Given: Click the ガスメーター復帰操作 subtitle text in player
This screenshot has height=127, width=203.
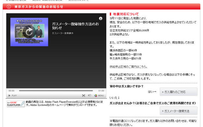Looking at the screenshot, I should pyautogui.click(x=63, y=33).
